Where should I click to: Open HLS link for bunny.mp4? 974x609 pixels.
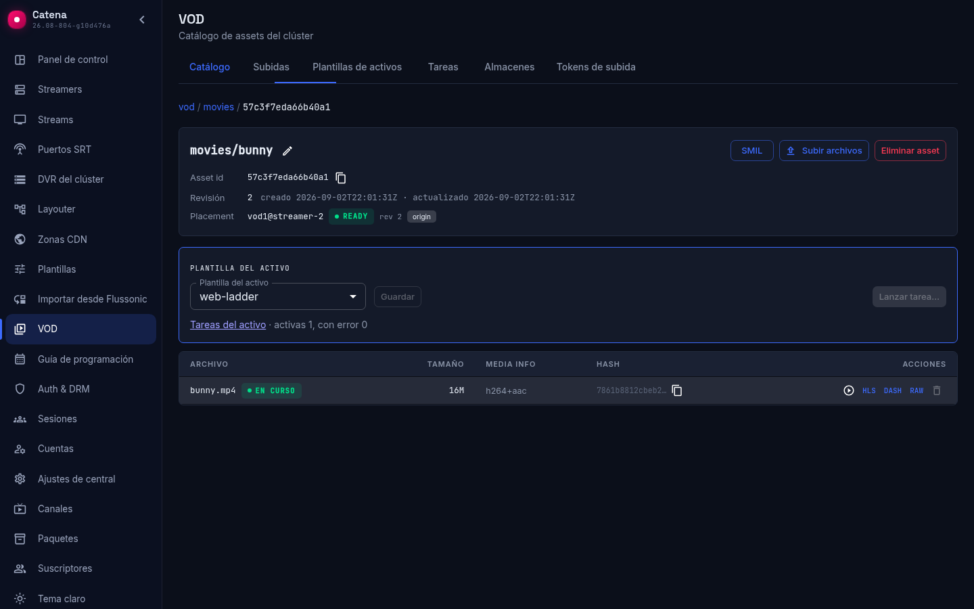coord(869,390)
